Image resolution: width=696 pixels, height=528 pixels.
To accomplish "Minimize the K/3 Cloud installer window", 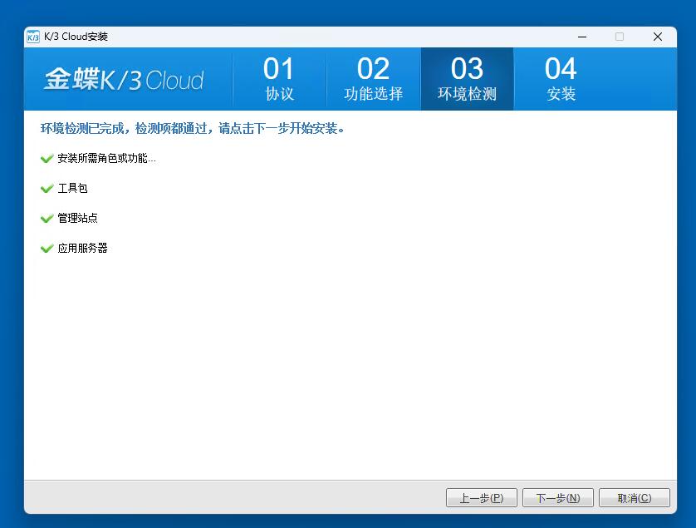I will 582,37.
